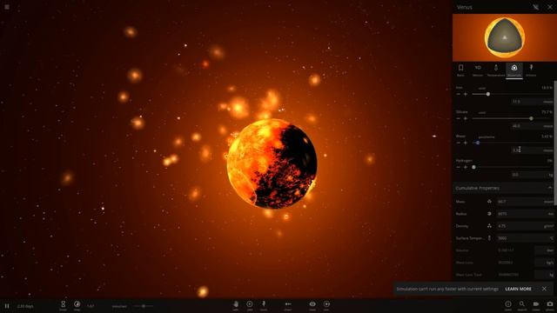Select the Add object tool (circled plus)
The height and width of the screenshot is (313, 557).
[250, 305]
